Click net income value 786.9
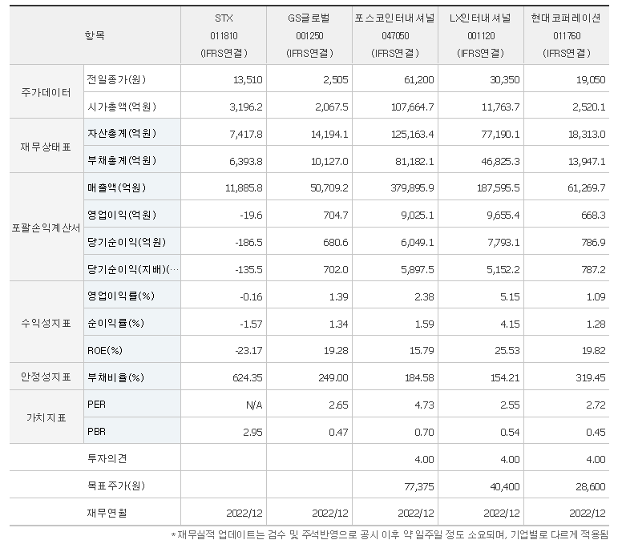The width and height of the screenshot is (622, 544). coord(593,242)
